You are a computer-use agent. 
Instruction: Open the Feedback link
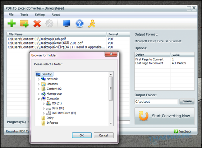[x=185, y=132]
